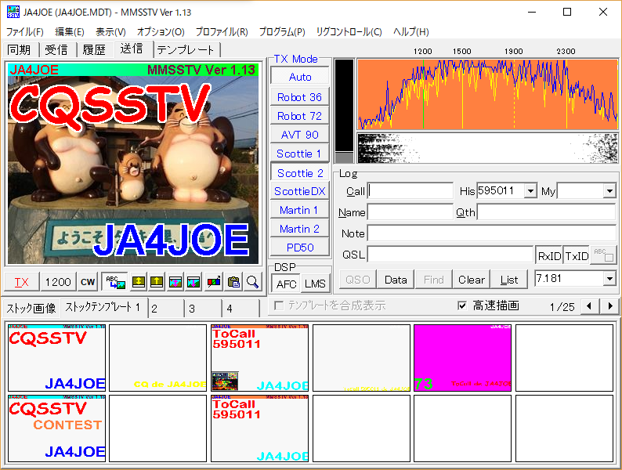Select Robot 72 TX mode
Image resolution: width=622 pixels, height=470 pixels.
click(300, 116)
